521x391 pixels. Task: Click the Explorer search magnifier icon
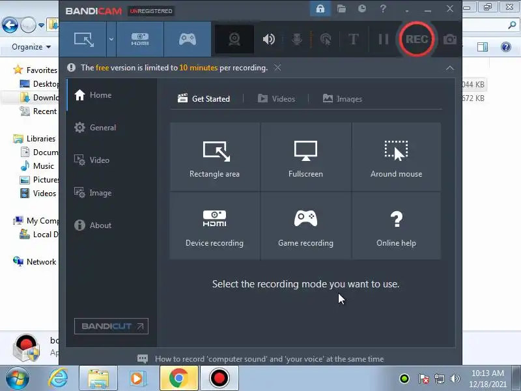pos(512,25)
